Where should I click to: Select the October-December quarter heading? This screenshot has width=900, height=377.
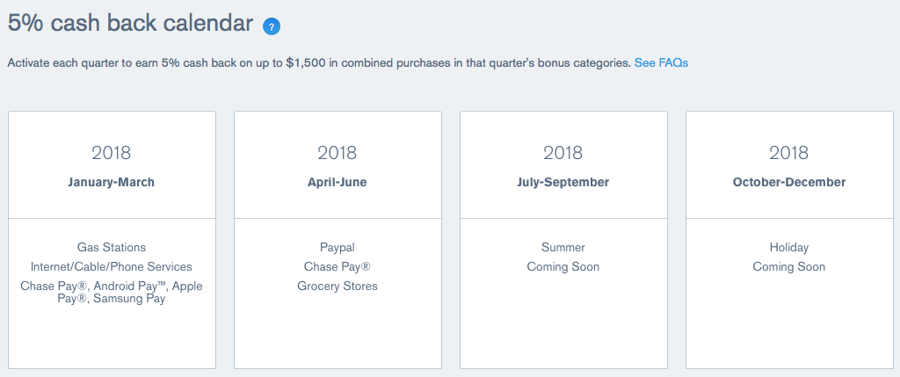[789, 183]
